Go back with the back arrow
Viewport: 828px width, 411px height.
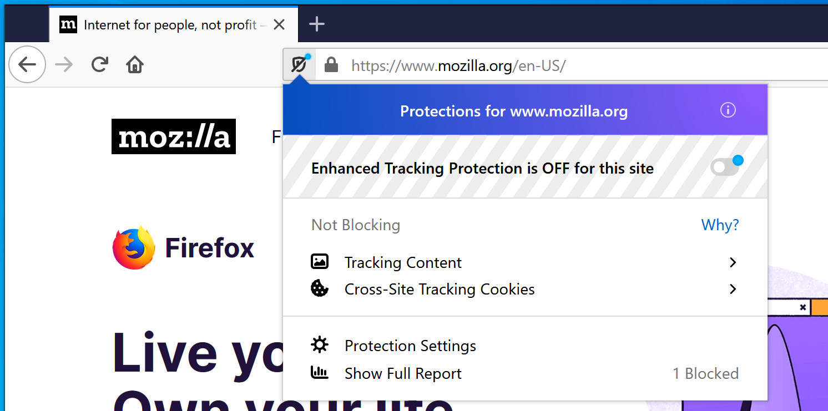tap(27, 65)
